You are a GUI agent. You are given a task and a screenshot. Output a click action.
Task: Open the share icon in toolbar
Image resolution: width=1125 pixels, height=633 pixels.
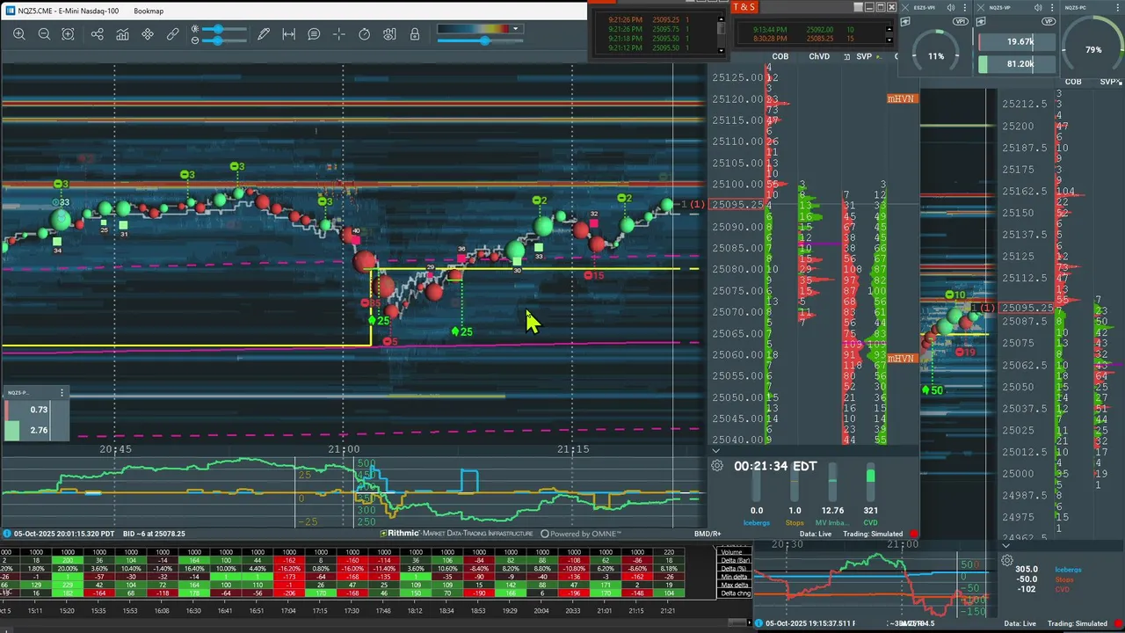97,34
